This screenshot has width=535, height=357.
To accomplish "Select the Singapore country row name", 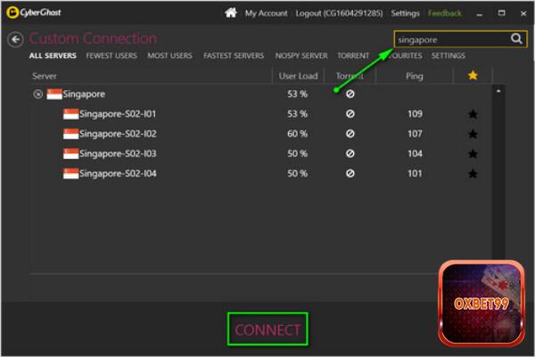I will point(84,94).
